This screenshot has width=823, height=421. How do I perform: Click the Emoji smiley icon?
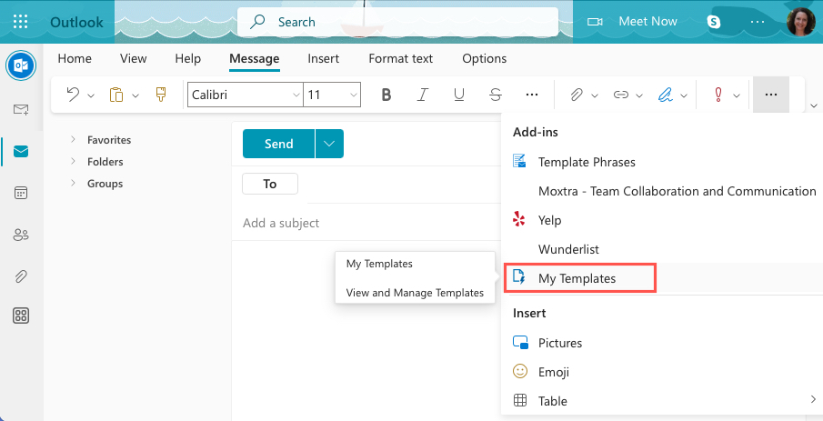coord(519,371)
